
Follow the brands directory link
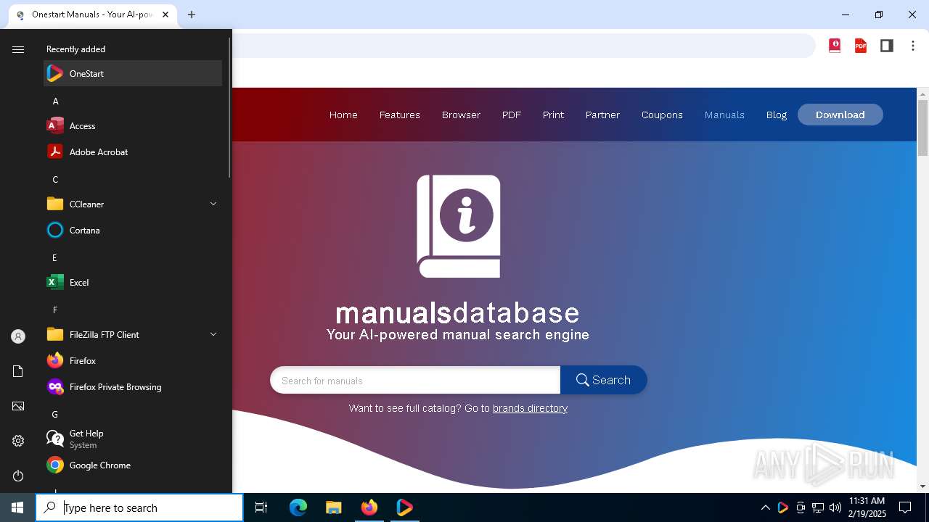click(x=530, y=408)
